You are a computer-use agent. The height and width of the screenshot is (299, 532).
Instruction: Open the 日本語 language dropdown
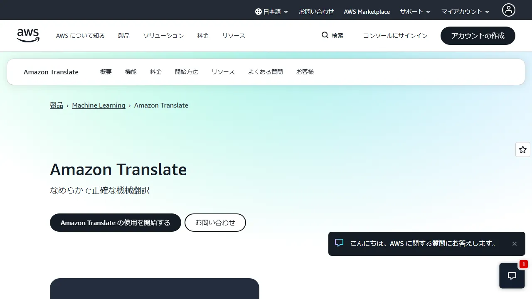tap(272, 11)
